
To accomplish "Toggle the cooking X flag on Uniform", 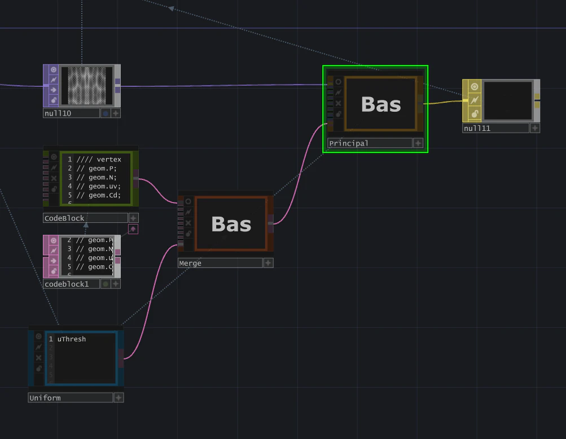I will tap(38, 358).
